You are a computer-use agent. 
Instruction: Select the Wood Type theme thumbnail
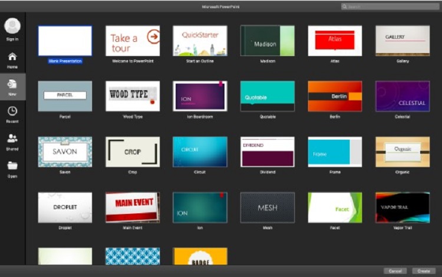coord(133,96)
